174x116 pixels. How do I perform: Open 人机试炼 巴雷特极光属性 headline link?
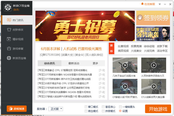(x=82, y=49)
